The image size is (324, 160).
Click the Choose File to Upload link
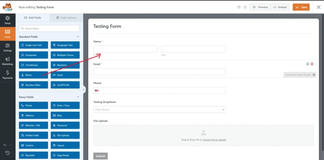click(x=214, y=140)
